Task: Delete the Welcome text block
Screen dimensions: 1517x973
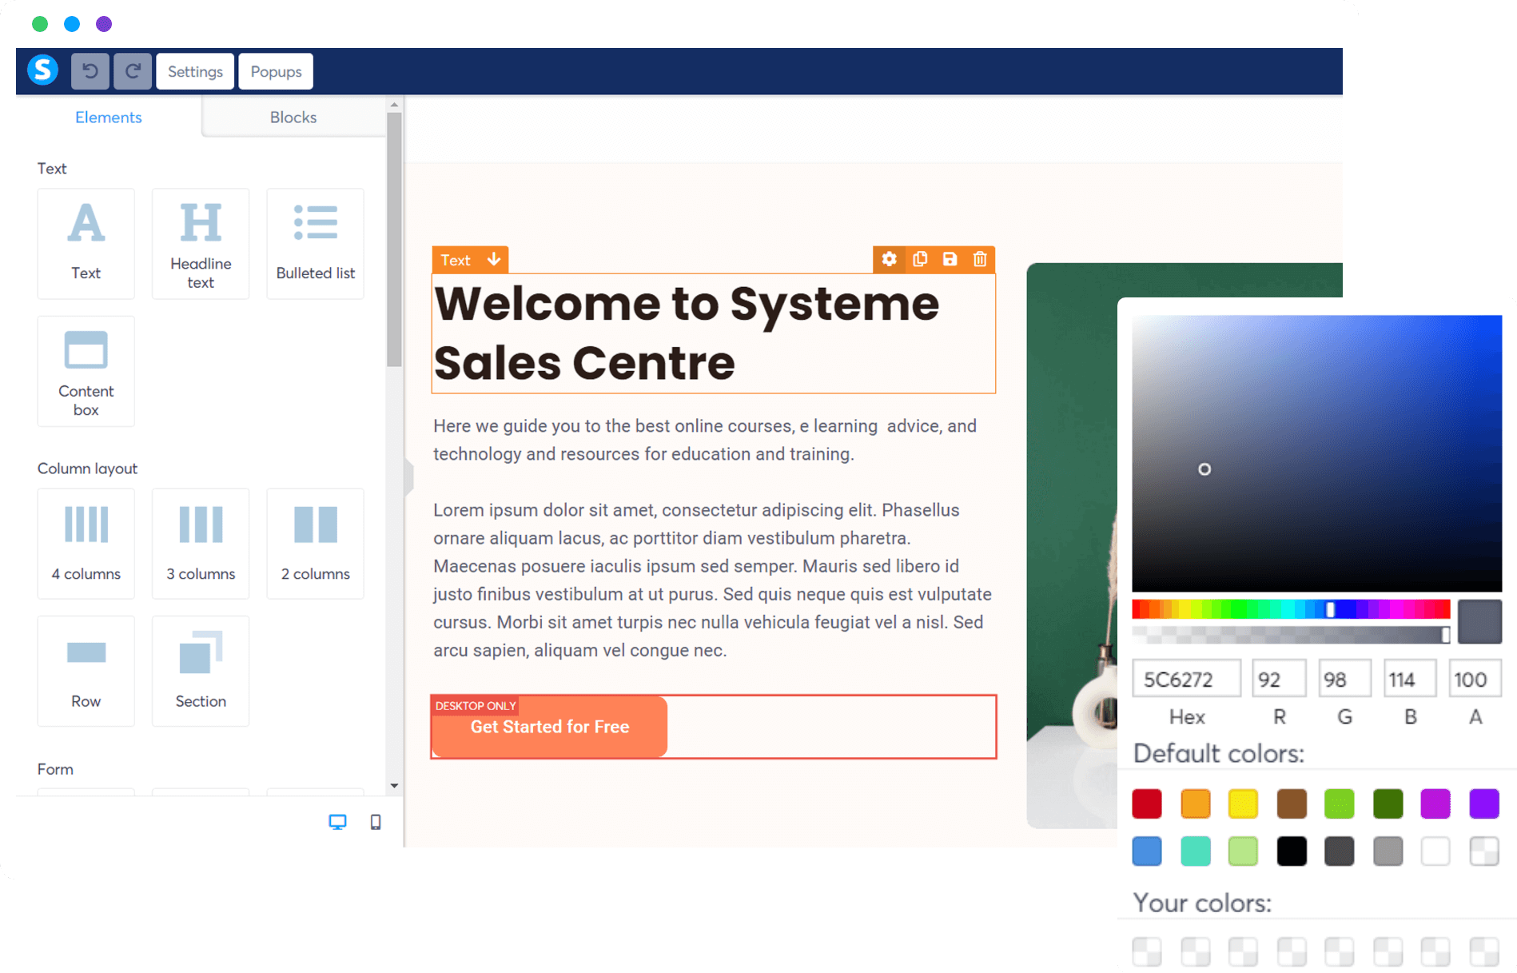Action: pyautogui.click(x=980, y=259)
